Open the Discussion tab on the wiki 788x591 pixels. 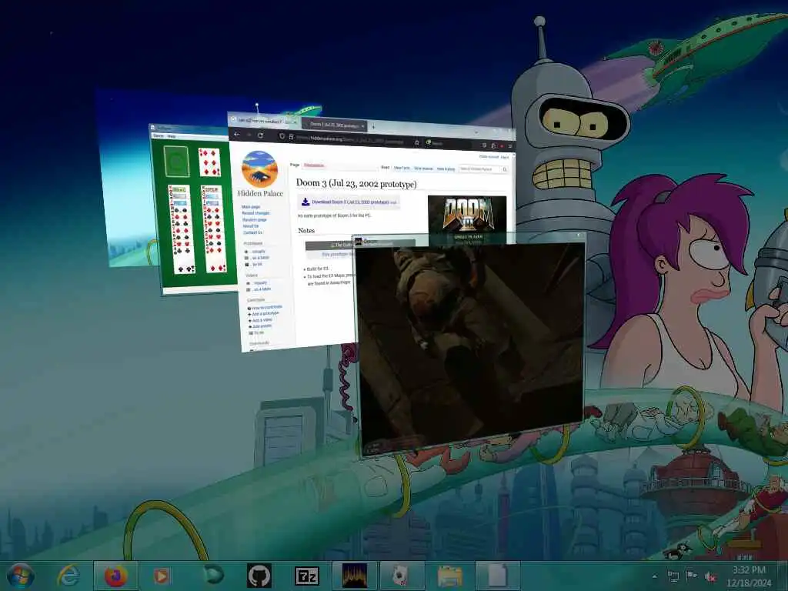coord(314,165)
